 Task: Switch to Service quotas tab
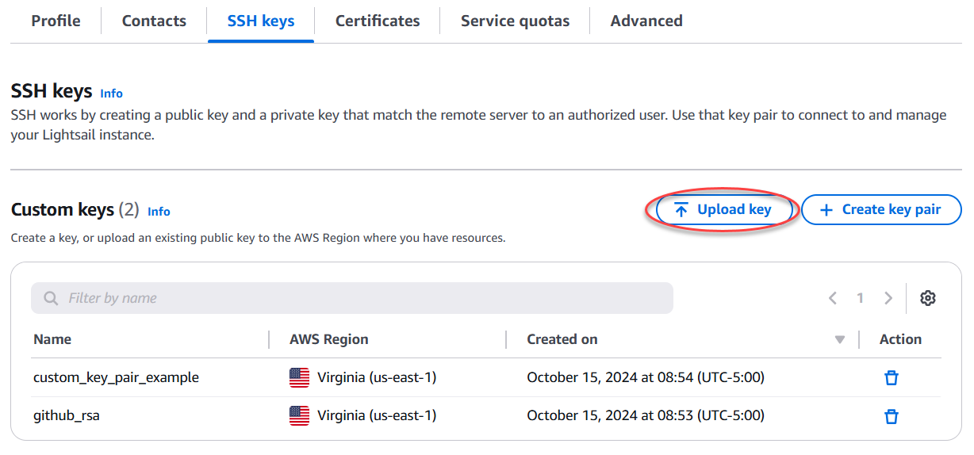pyautogui.click(x=515, y=21)
